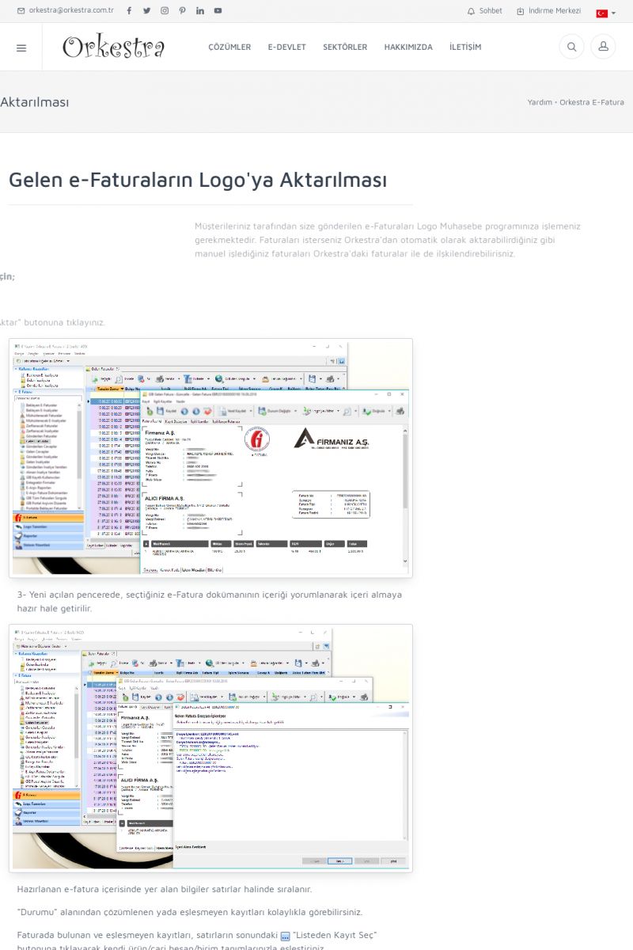Click the Sohbet chat link
This screenshot has width=633, height=950.
pos(484,11)
